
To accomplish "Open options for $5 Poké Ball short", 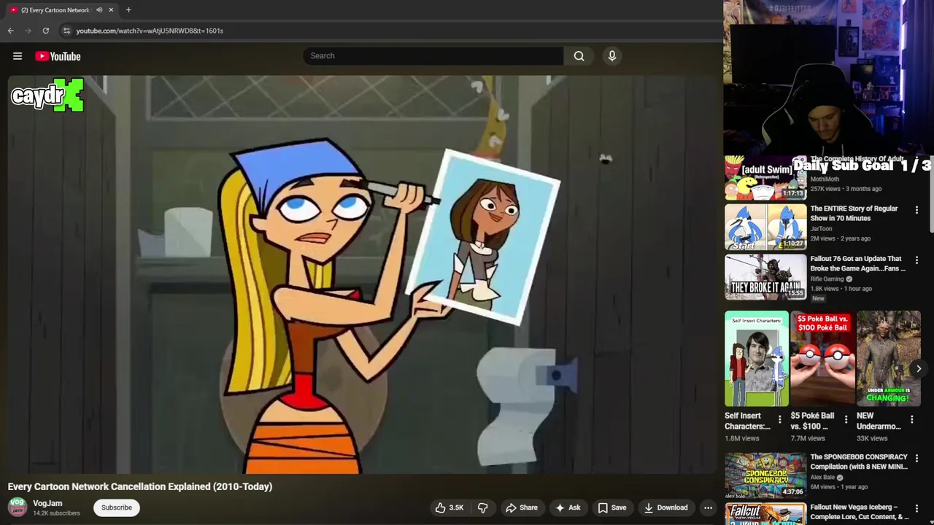I will point(846,419).
